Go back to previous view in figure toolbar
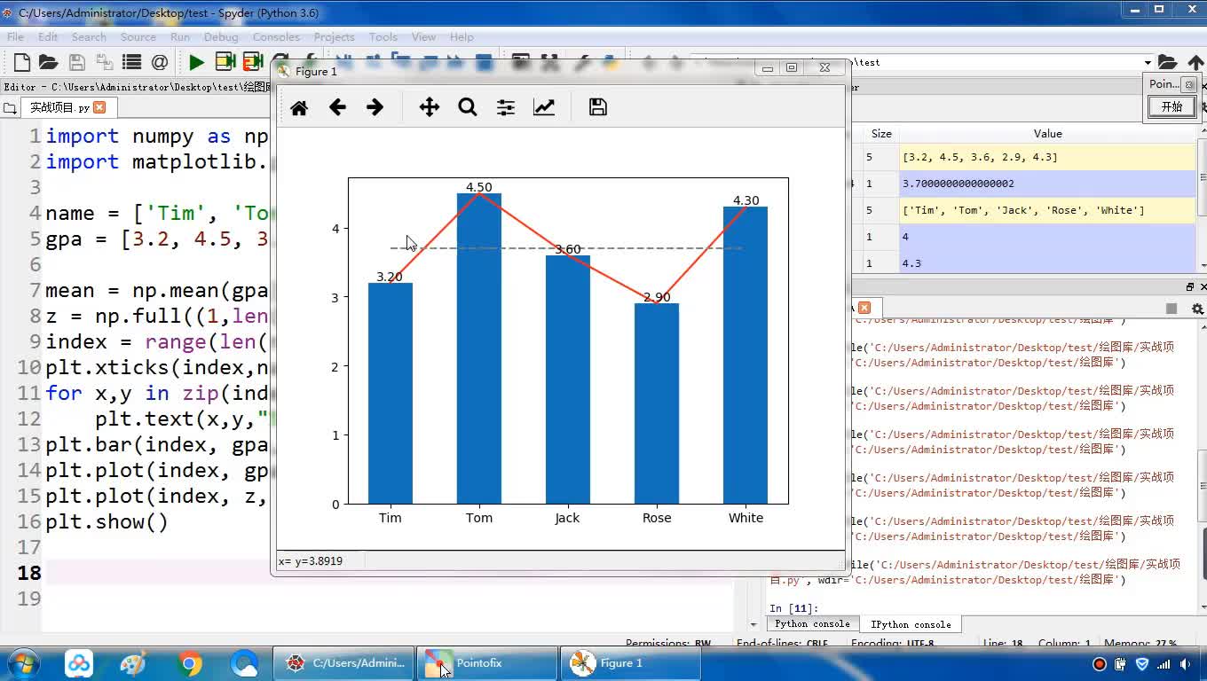This screenshot has height=681, width=1207. pyautogui.click(x=337, y=107)
